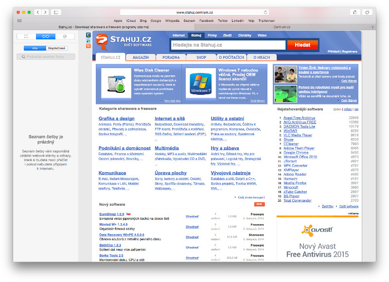This screenshot has width=389, height=282.
Task: Open the O HRÁCH site tab
Action: coord(262,57)
